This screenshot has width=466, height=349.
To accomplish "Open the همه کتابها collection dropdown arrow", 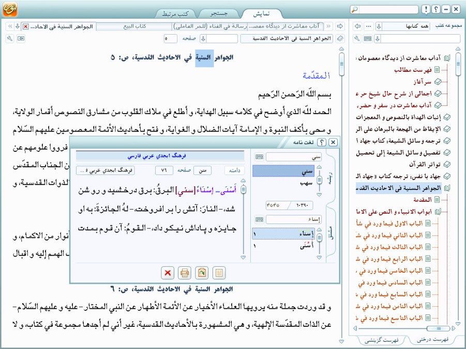I will [379, 26].
